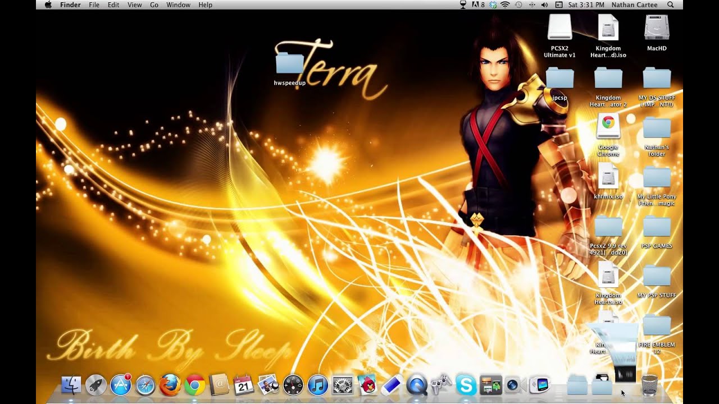Viewport: 719px width, 404px height.
Task: Open the PCSX2 Ultimate v1 drive
Action: [559, 27]
